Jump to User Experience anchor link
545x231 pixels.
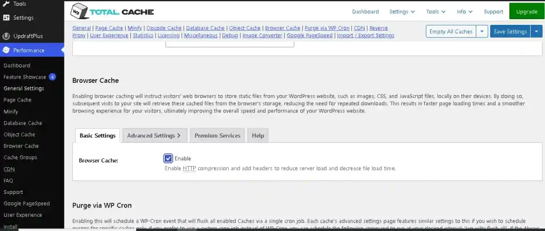(x=109, y=36)
